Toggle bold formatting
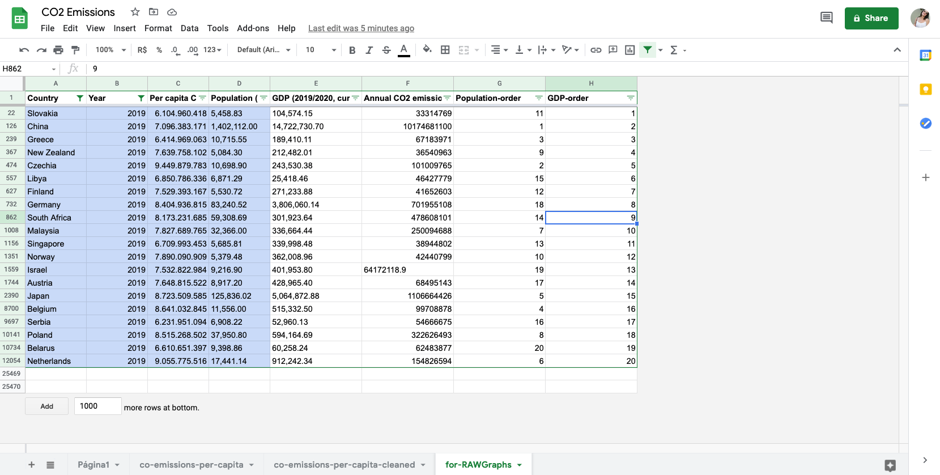940x475 pixels. 352,50
